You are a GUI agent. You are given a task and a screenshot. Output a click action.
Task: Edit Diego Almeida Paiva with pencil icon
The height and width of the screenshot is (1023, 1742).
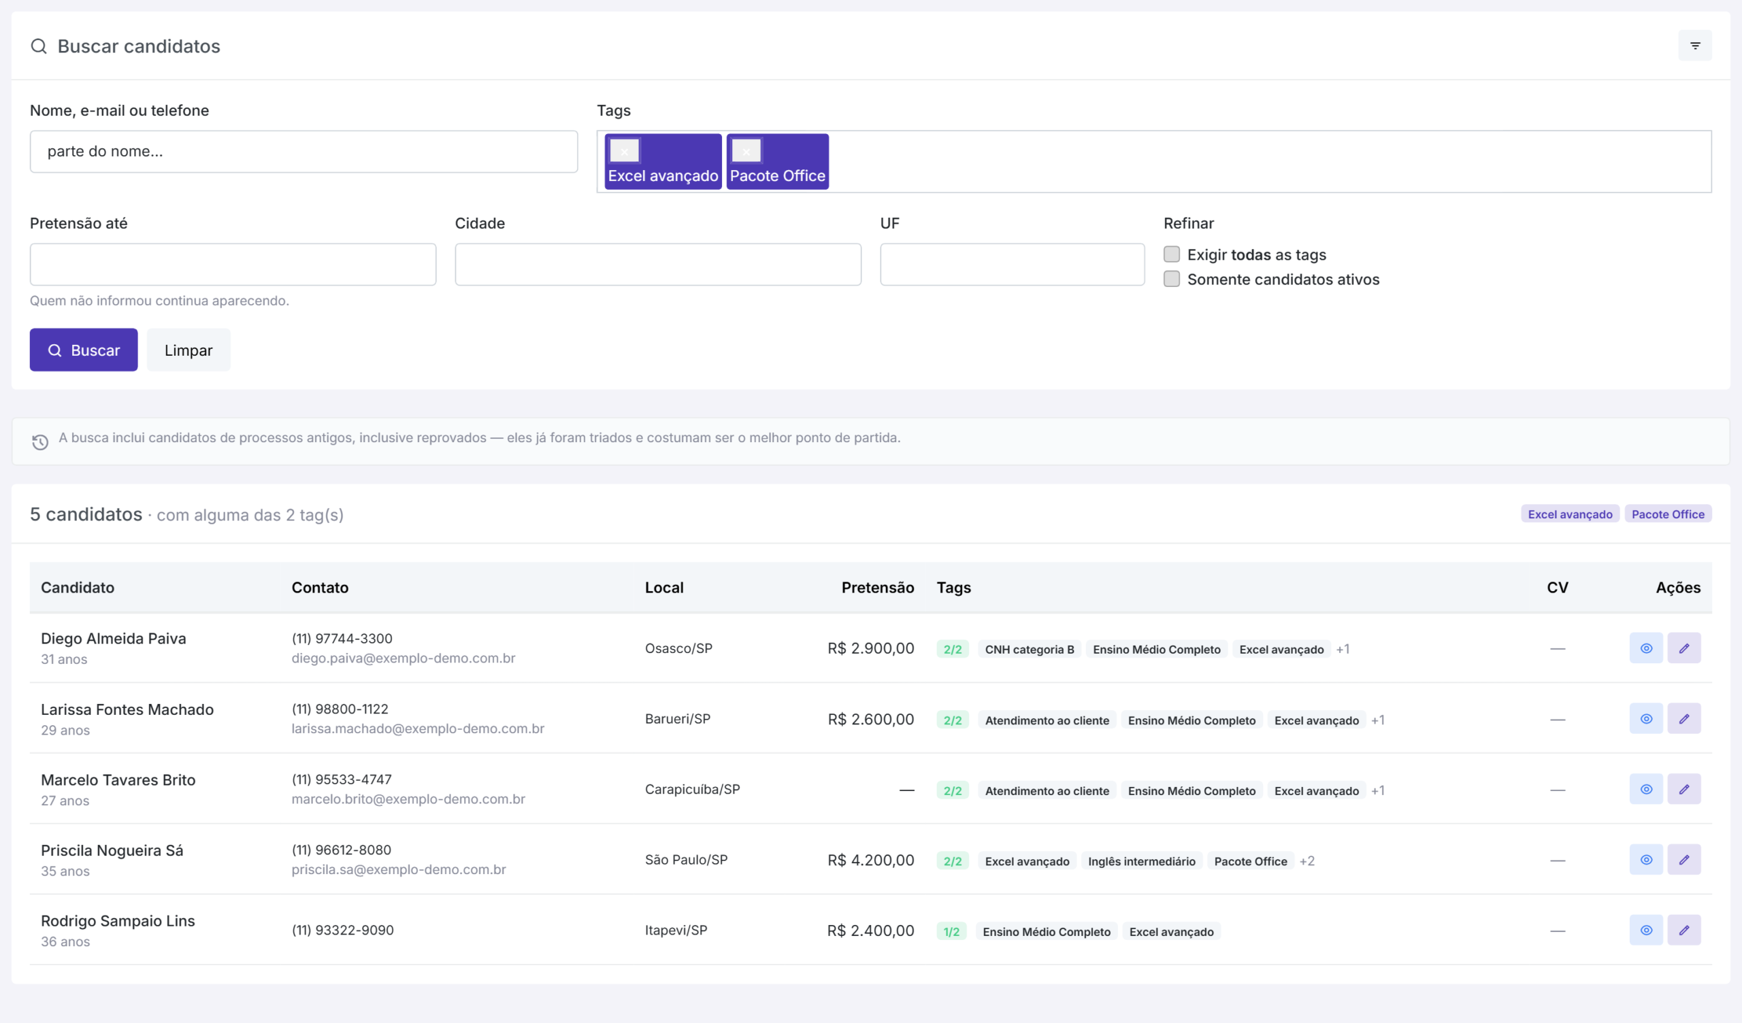tap(1684, 648)
